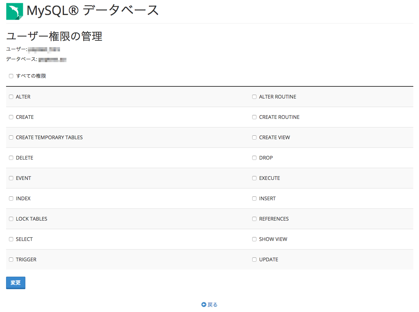Check the ALTER privilege box

(11, 97)
